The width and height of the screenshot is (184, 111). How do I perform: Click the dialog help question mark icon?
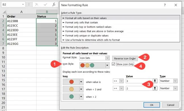(165, 5)
